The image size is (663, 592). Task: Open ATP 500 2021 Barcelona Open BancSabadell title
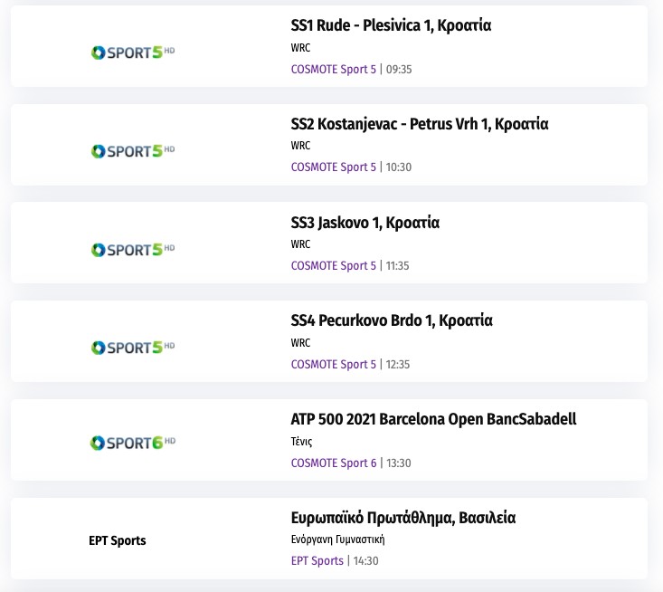pyautogui.click(x=433, y=419)
